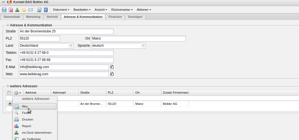Screen dimensions: 299x140
Task: Click the arrow icon beside the Web field
Action: (x=111, y=74)
